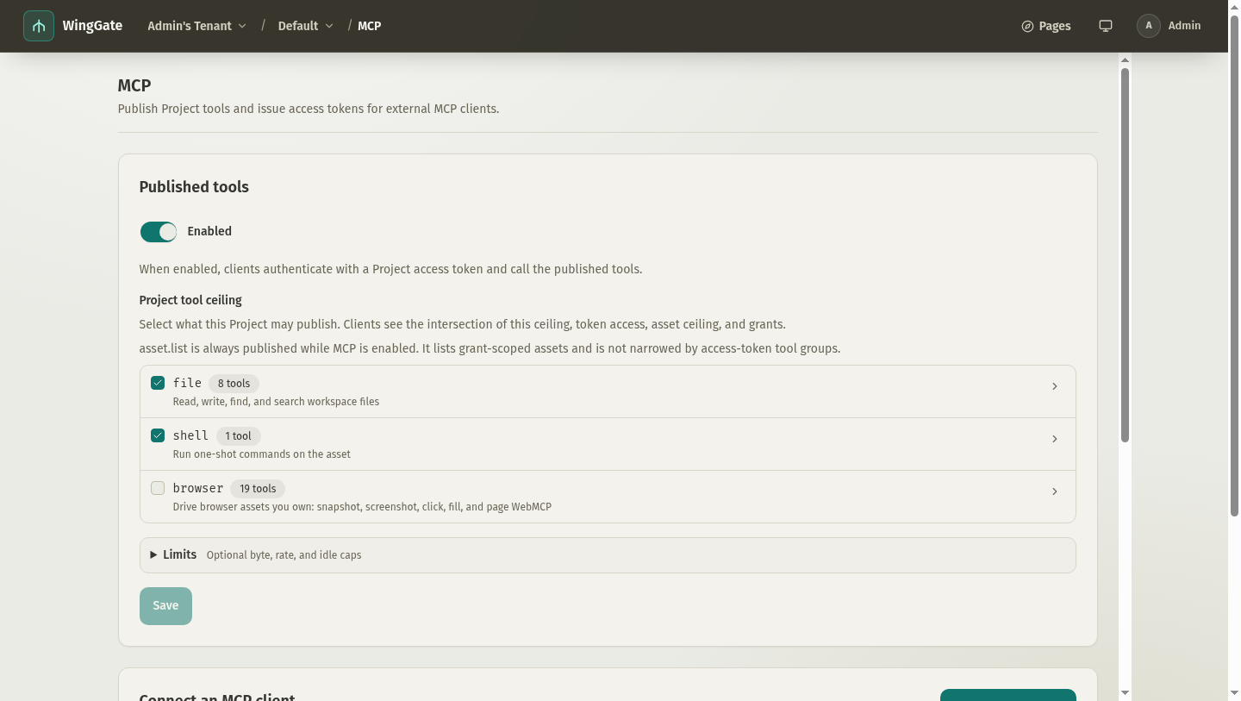Click 'Optional byte, rate, and idle caps' text
Screen dimensions: 1241x701
point(284,555)
